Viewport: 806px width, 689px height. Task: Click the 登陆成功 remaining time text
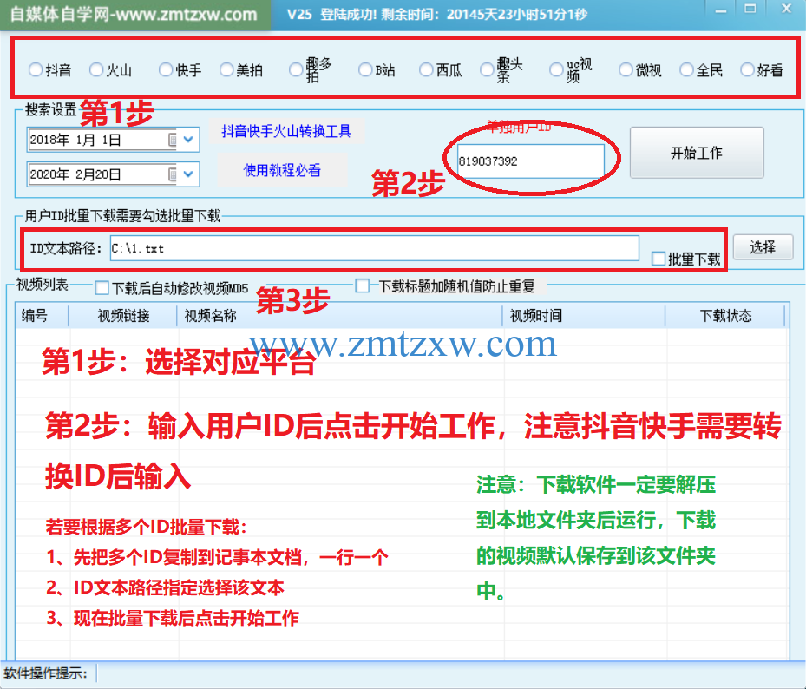(437, 14)
